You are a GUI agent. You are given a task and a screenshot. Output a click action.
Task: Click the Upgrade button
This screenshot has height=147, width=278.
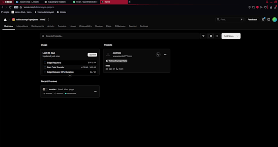coord(92,55)
